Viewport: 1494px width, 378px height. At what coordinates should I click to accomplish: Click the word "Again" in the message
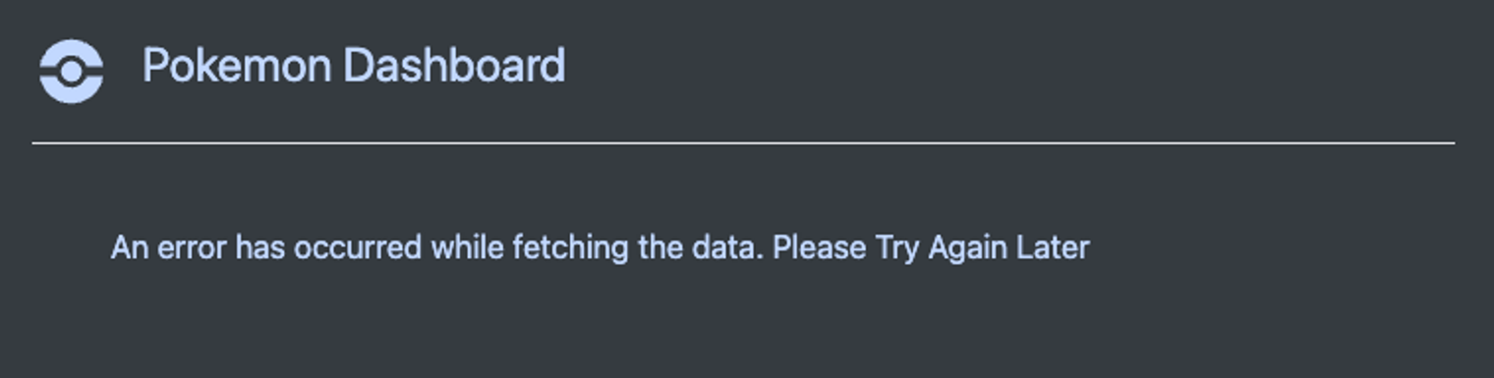(x=968, y=247)
